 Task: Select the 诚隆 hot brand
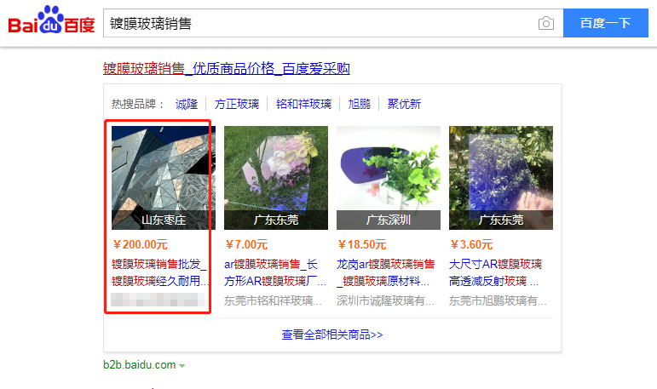point(187,104)
